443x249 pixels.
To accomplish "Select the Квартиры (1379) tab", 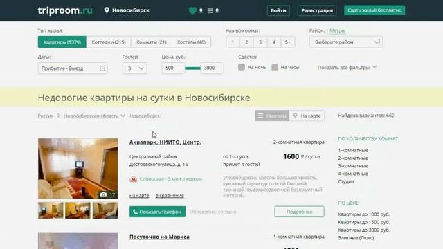I will pos(62,41).
